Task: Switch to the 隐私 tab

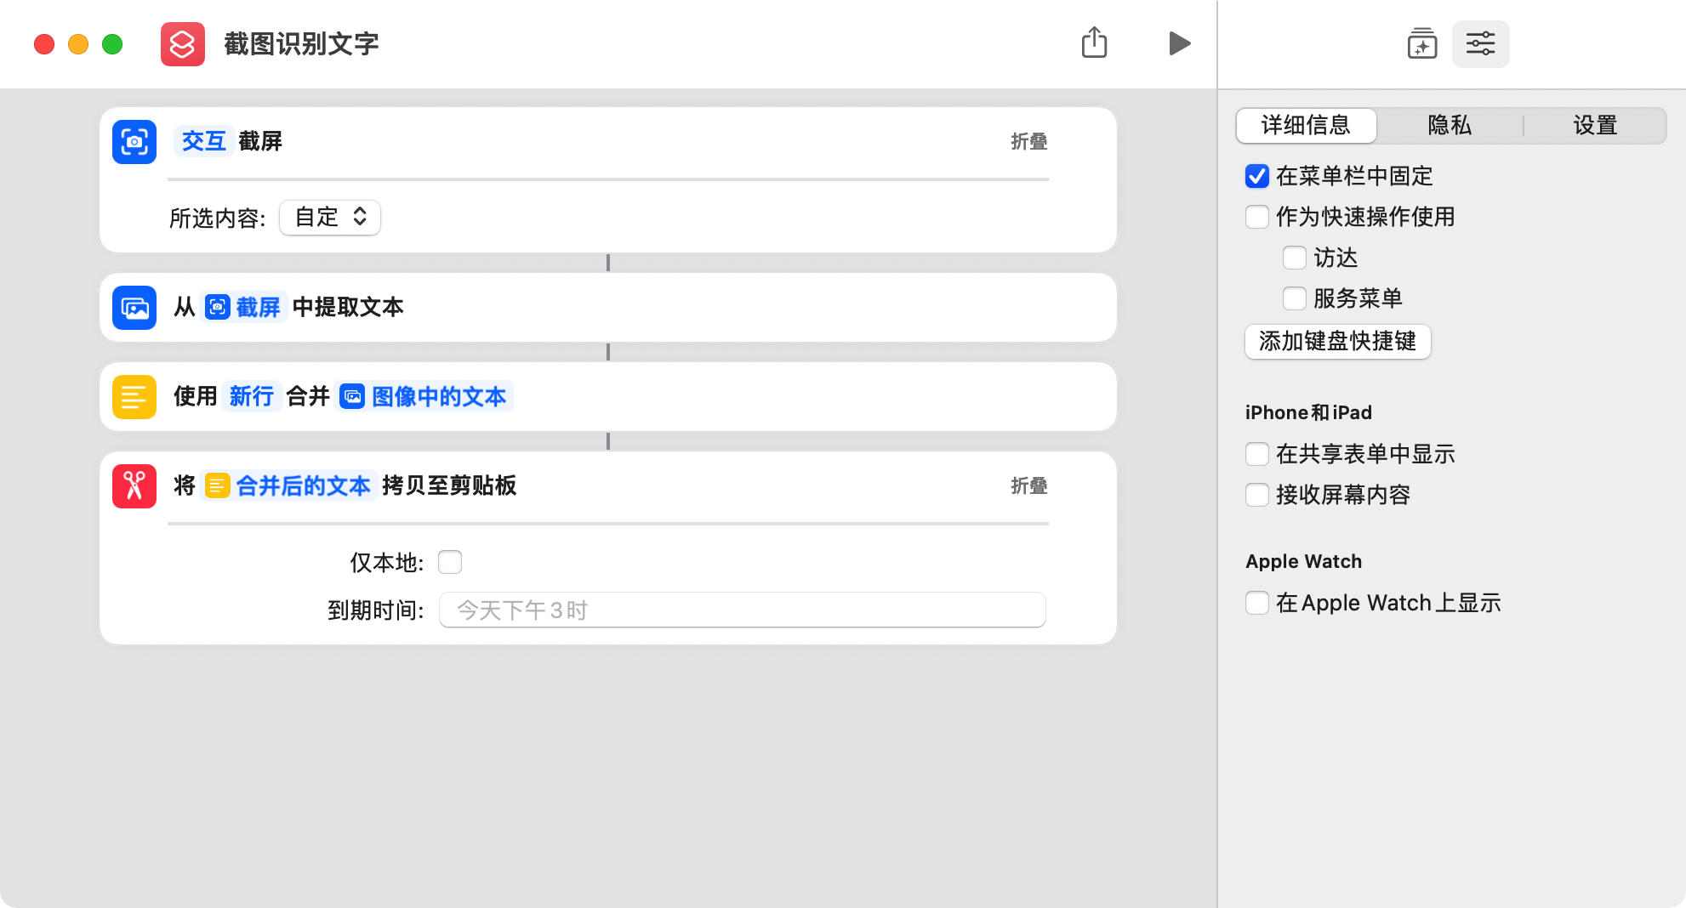Action: [x=1450, y=125]
